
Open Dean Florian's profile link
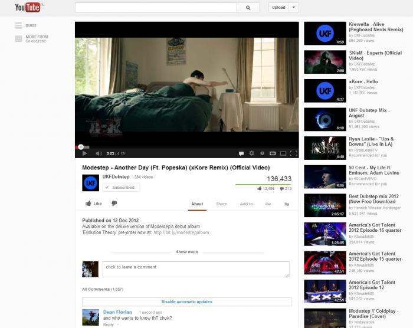point(117,312)
